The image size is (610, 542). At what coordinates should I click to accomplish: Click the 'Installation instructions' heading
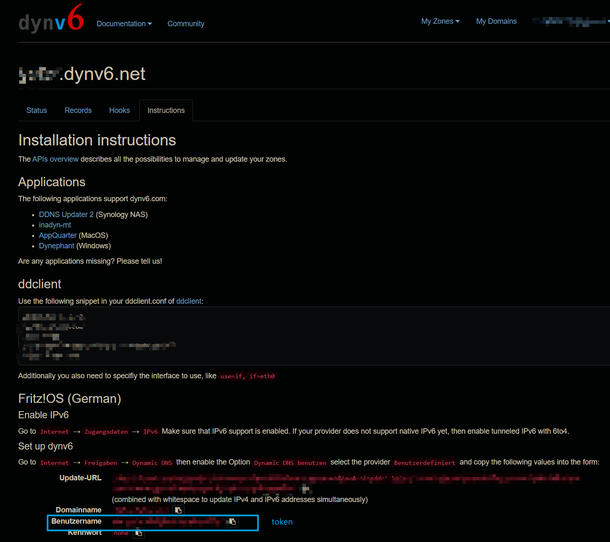97,140
